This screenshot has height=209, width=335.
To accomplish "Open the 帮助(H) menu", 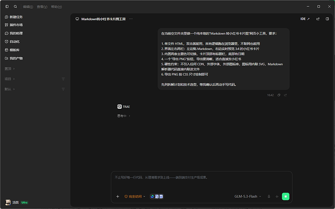I will point(56,7).
